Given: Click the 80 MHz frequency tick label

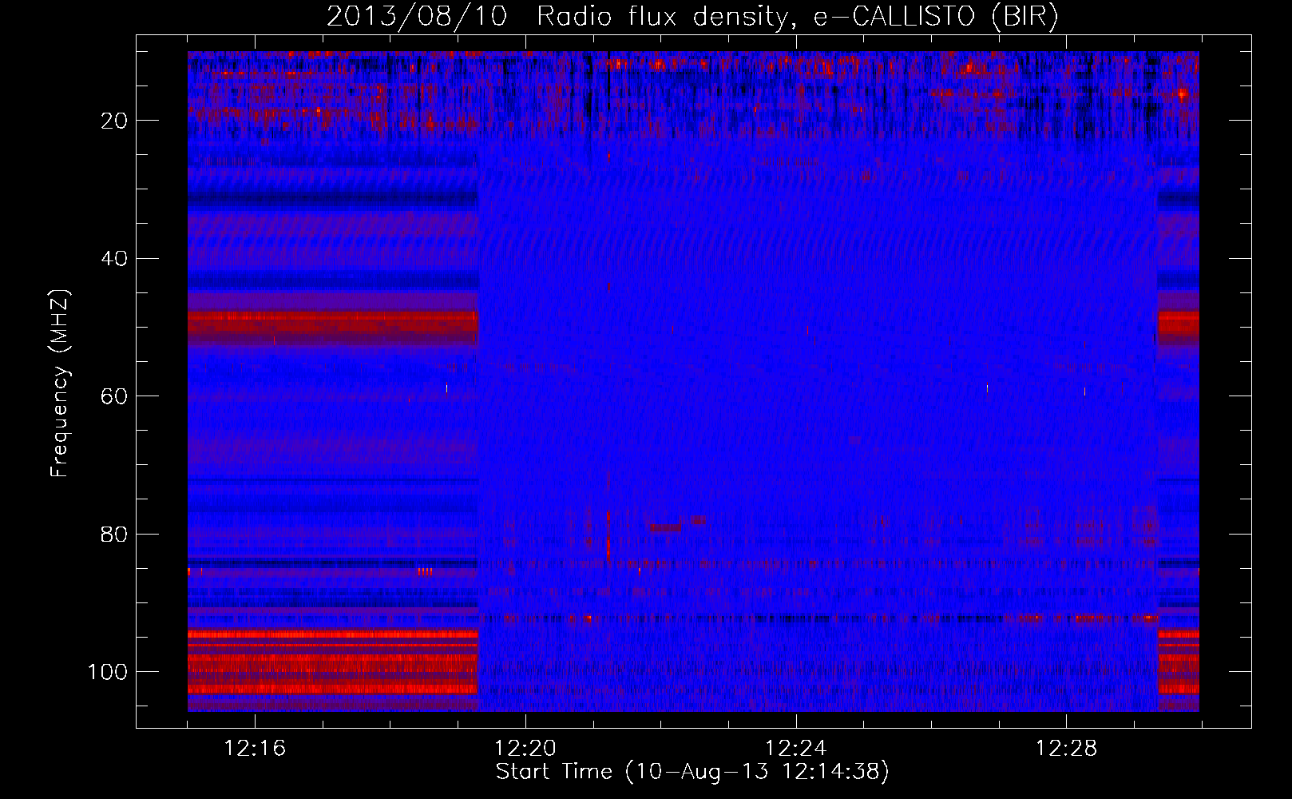Looking at the screenshot, I should [x=115, y=535].
